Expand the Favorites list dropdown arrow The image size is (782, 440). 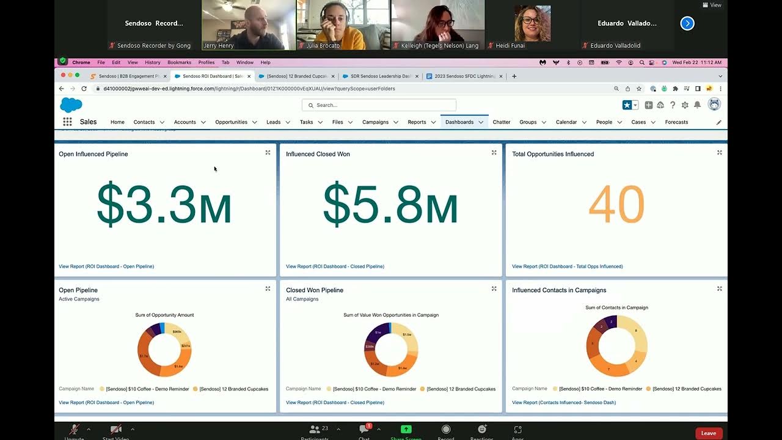click(x=635, y=105)
